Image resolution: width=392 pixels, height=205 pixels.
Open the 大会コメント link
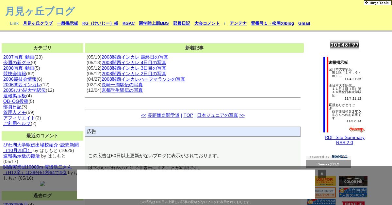[207, 23]
